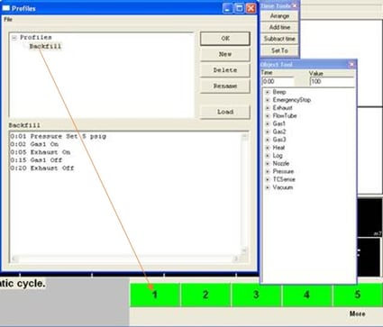The height and width of the screenshot is (327, 383).
Task: Click the Value input field
Action: (x=332, y=81)
